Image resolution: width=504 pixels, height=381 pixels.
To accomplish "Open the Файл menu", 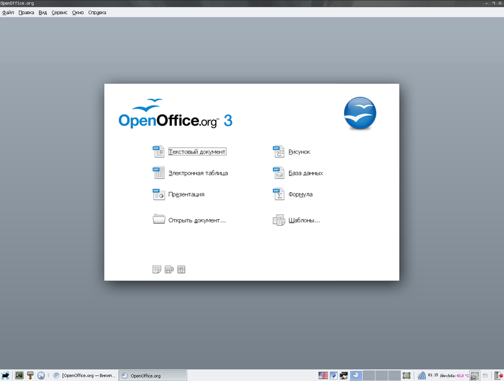I will pos(8,13).
